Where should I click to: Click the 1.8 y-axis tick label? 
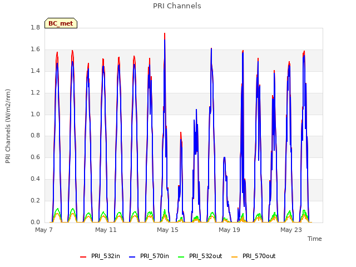35,27
